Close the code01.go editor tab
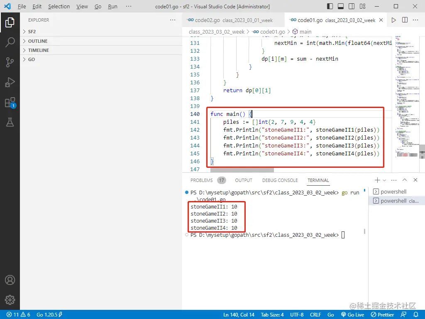 click(381, 20)
